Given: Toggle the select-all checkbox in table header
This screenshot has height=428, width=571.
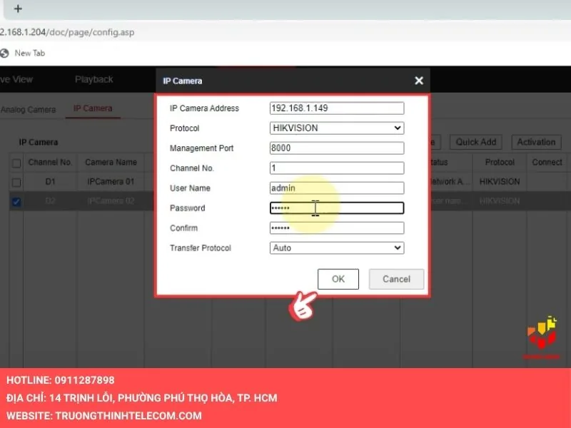Looking at the screenshot, I should tap(16, 163).
